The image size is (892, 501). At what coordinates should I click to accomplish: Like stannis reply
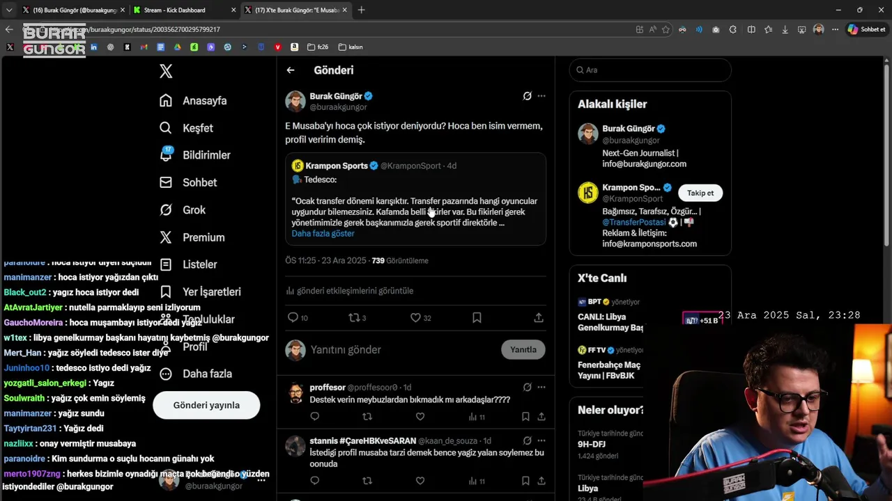(420, 481)
